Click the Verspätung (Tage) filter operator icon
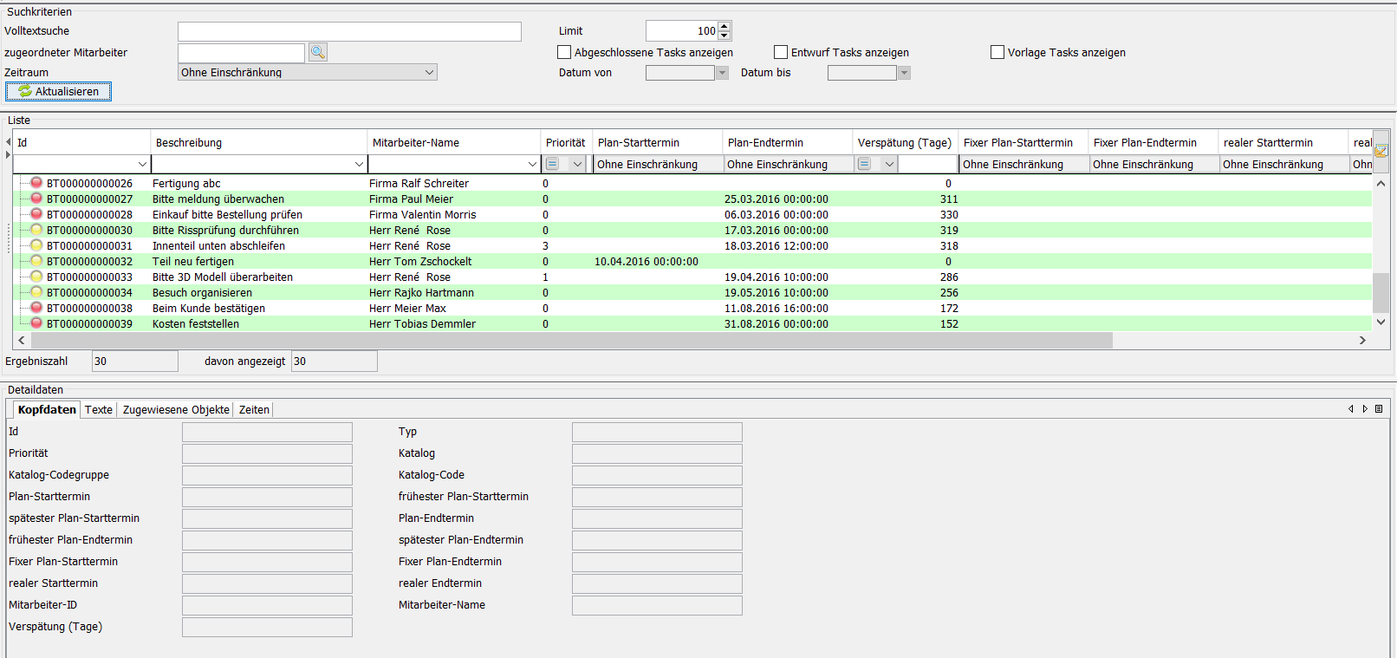The image size is (1397, 658). point(864,164)
